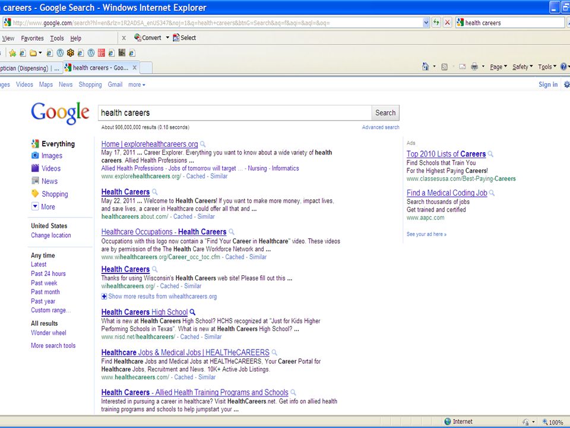Click the News newspaper icon in sidebar

(x=35, y=181)
